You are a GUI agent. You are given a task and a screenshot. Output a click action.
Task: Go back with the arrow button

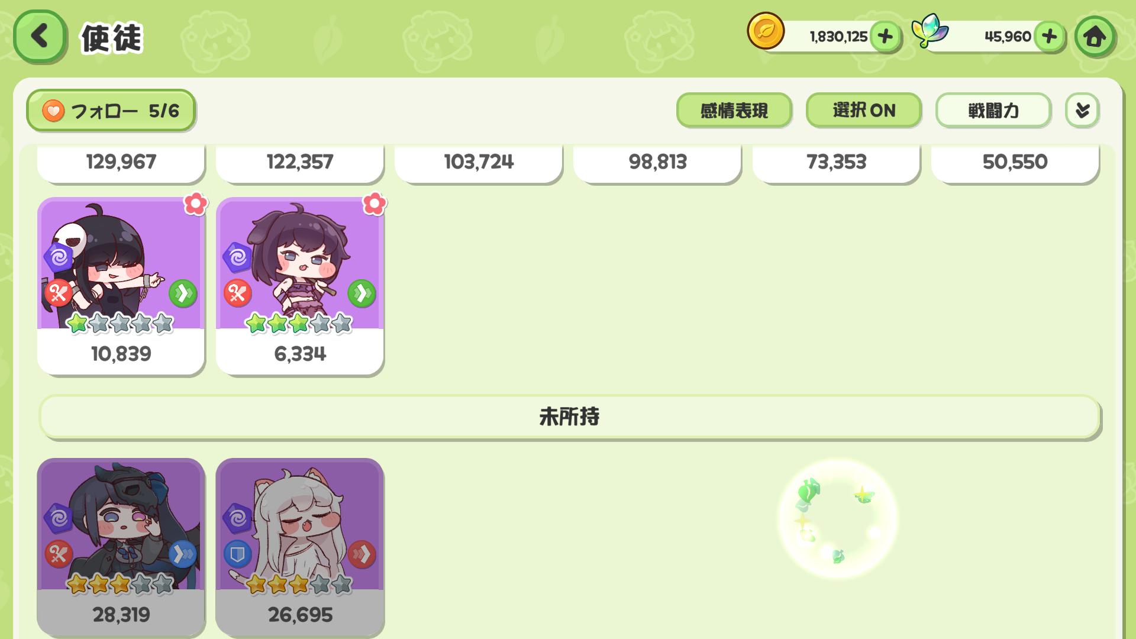pos(39,37)
